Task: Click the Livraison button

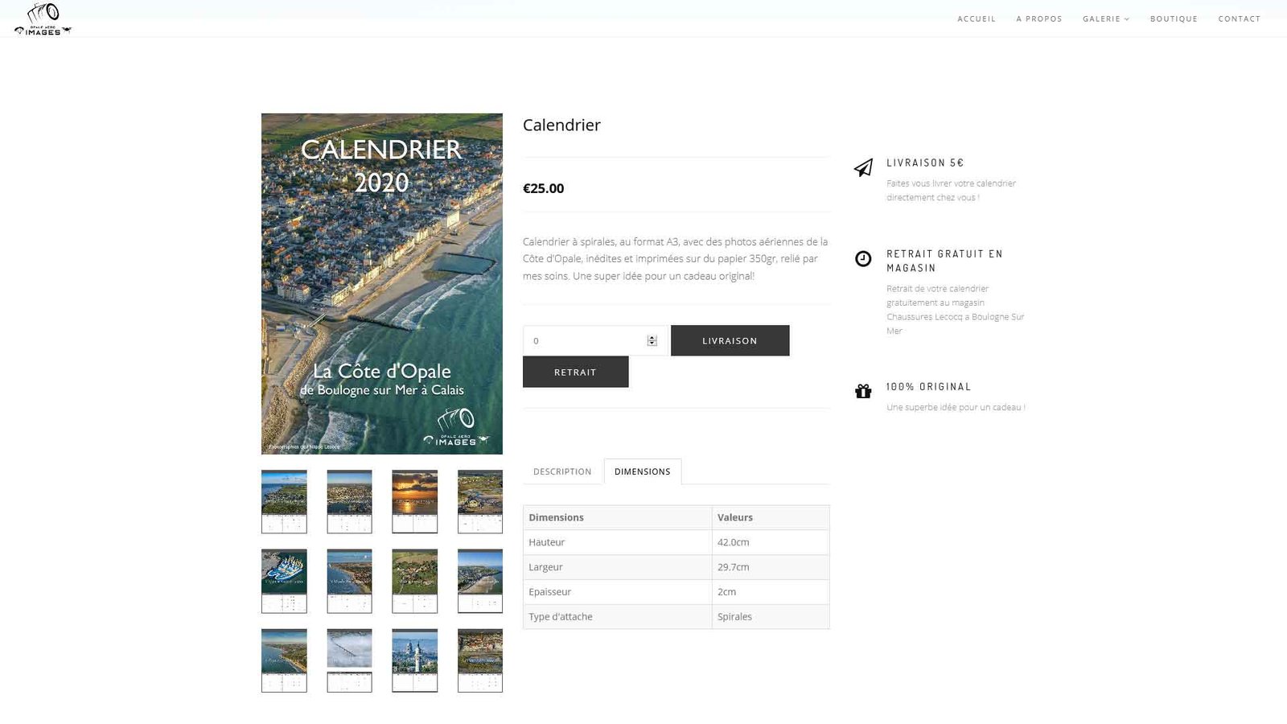Action: tap(730, 340)
